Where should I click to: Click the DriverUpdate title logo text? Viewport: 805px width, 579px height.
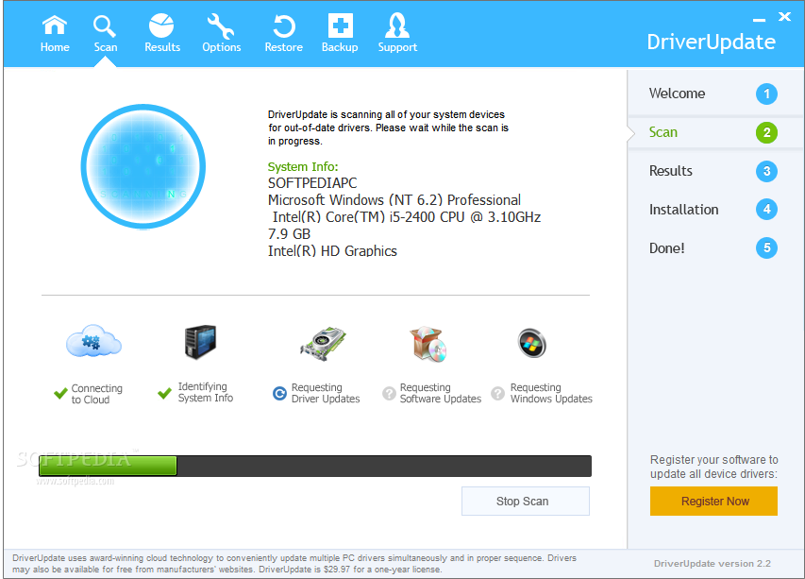pos(711,43)
